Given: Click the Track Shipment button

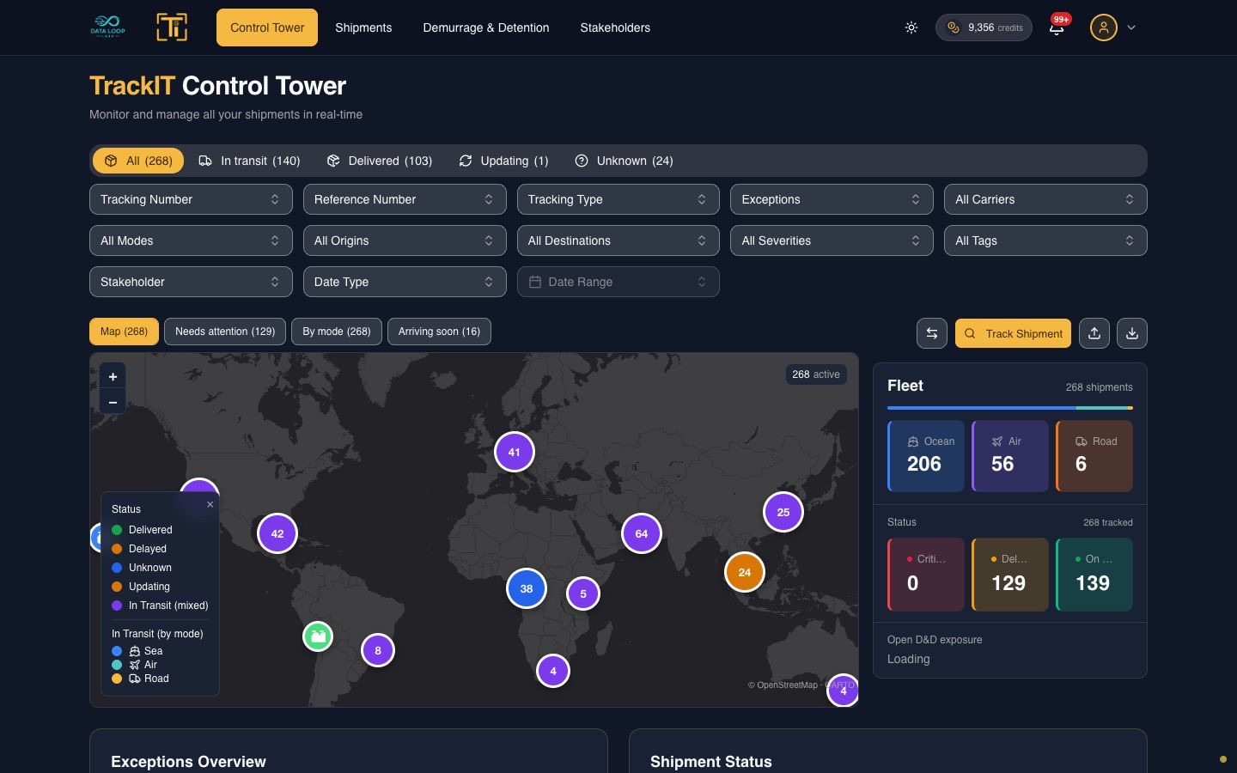Looking at the screenshot, I should tap(1013, 333).
